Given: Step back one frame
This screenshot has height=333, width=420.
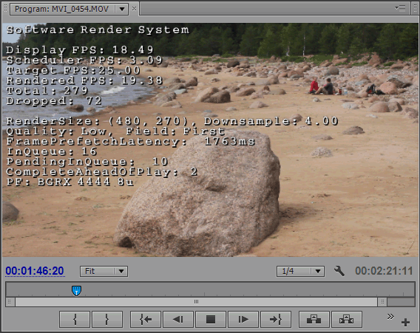Looking at the screenshot, I should point(178,319).
